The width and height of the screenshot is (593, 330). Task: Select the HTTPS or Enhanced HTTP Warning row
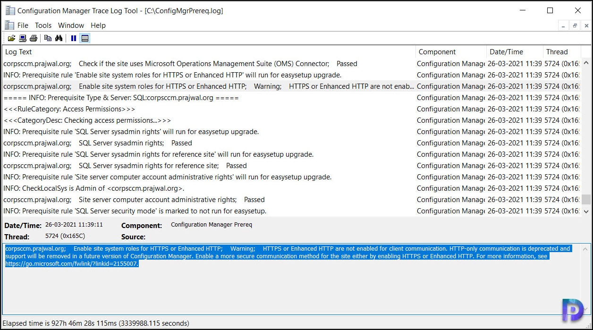click(291, 86)
